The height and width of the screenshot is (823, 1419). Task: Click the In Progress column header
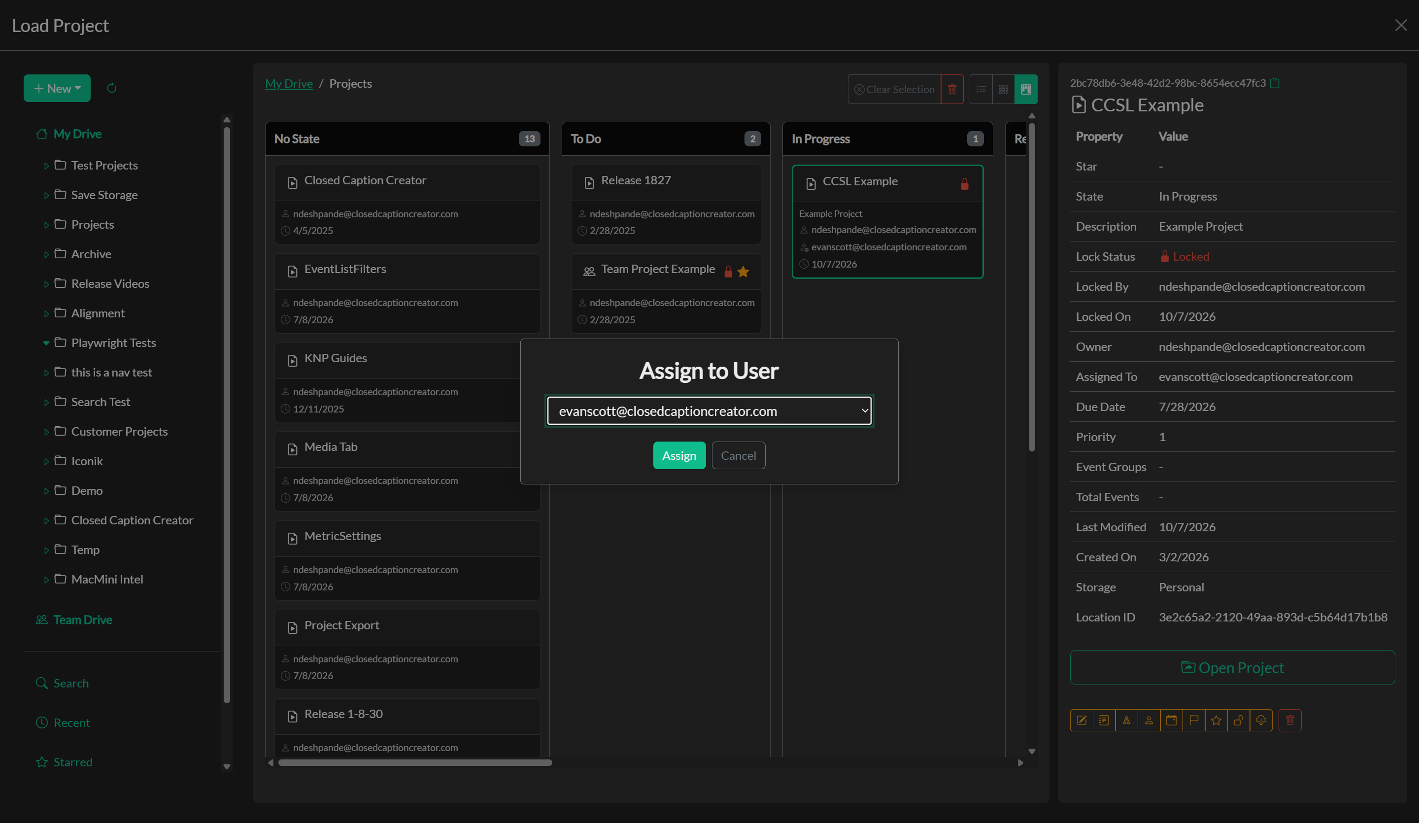(887, 138)
